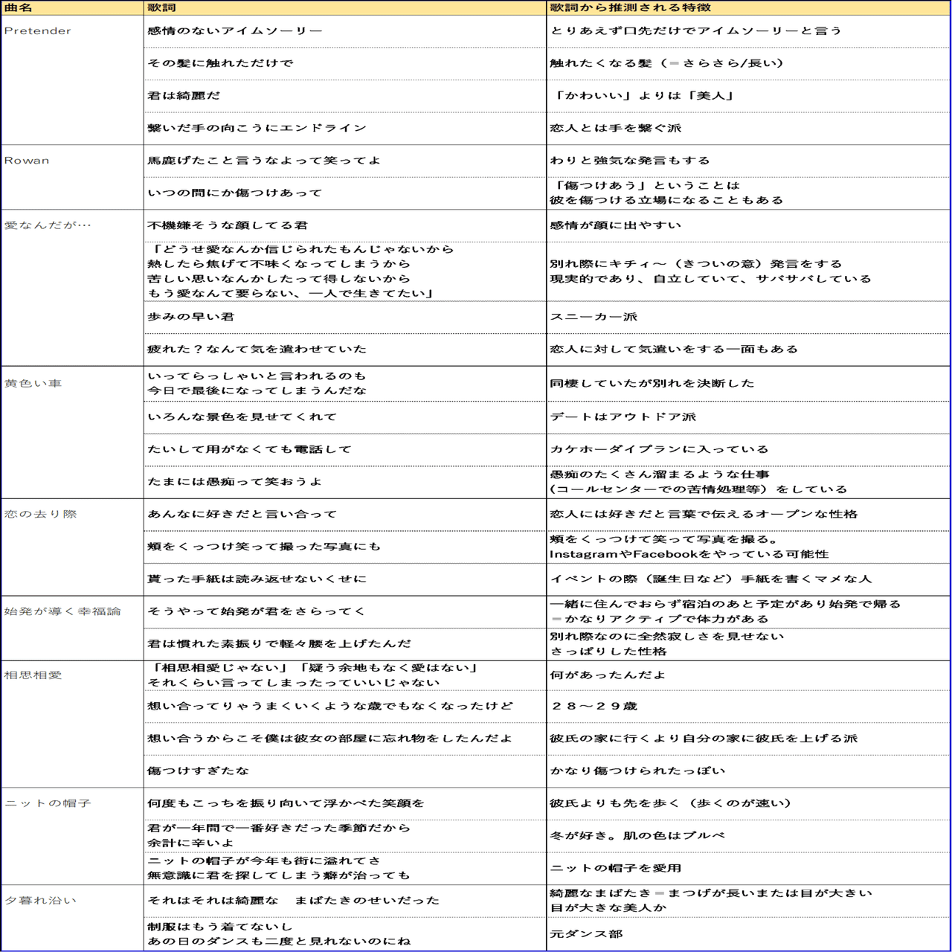Select the cell '恋人とは手を繋ぐ派'
Image resolution: width=952 pixels, height=952 pixels.
pyautogui.click(x=748, y=128)
